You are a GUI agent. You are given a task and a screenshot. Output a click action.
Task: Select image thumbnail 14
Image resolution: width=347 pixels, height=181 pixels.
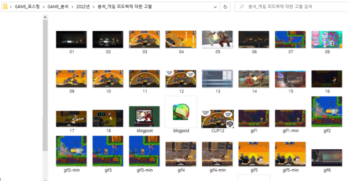254,79
